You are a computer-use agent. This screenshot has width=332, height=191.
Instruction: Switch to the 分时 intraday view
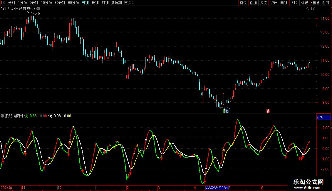pyautogui.click(x=12, y=3)
